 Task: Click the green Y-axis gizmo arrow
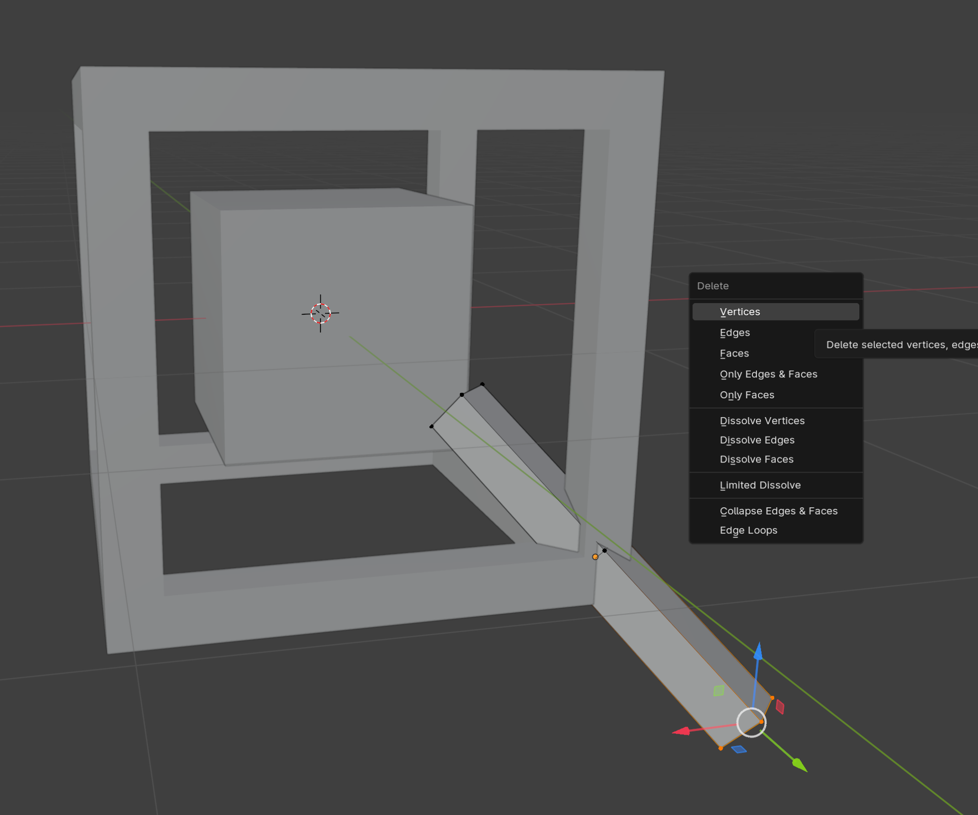pyautogui.click(x=799, y=765)
